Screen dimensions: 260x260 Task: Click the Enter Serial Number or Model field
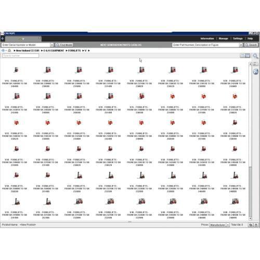click(26, 45)
